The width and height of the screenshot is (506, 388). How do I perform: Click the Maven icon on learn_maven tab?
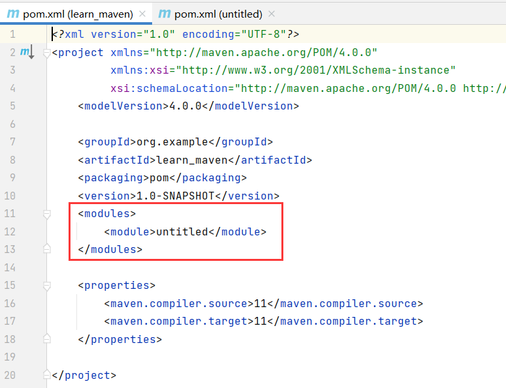(x=13, y=14)
